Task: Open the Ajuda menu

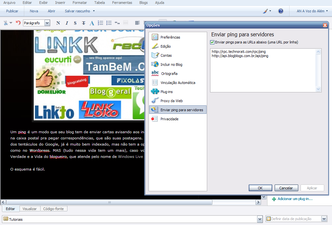Action: 160,3
